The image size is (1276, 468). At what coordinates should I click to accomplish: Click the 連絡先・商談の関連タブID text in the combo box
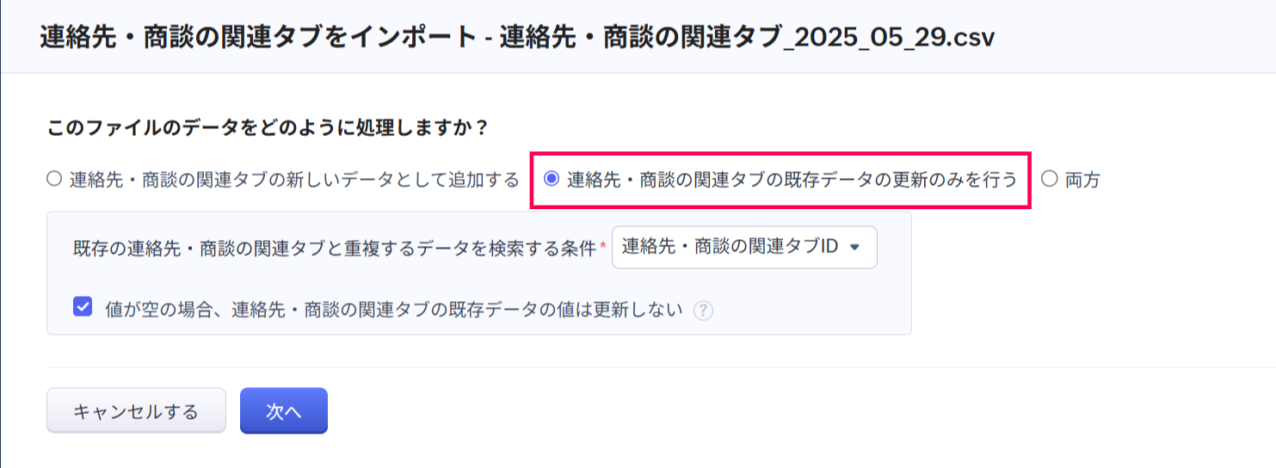click(x=730, y=247)
